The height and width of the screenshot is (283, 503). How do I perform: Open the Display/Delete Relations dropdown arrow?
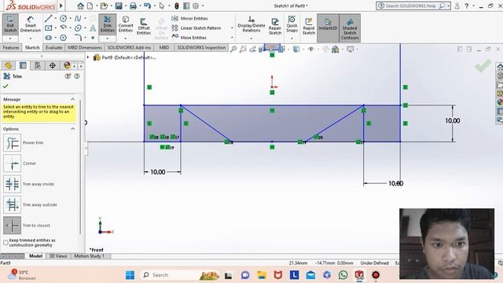[x=251, y=39]
